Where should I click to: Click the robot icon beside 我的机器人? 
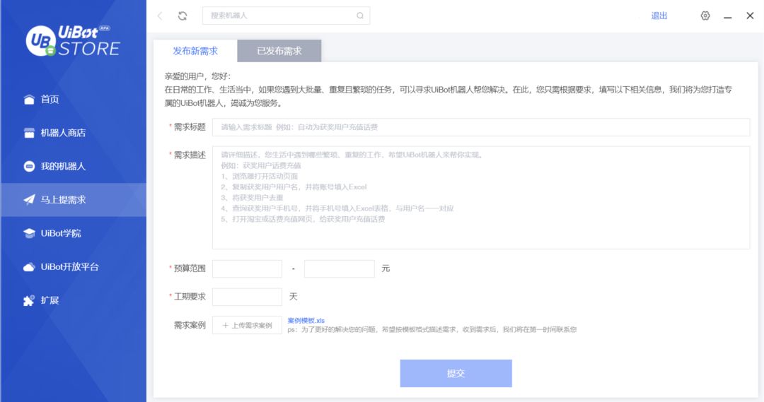[29, 167]
